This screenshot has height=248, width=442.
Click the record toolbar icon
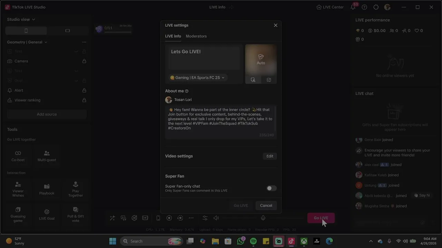pyautogui.click(x=169, y=218)
